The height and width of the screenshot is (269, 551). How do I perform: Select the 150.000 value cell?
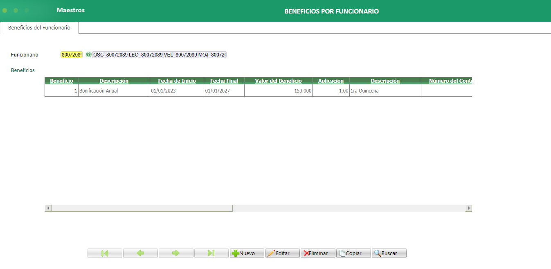pyautogui.click(x=279, y=90)
